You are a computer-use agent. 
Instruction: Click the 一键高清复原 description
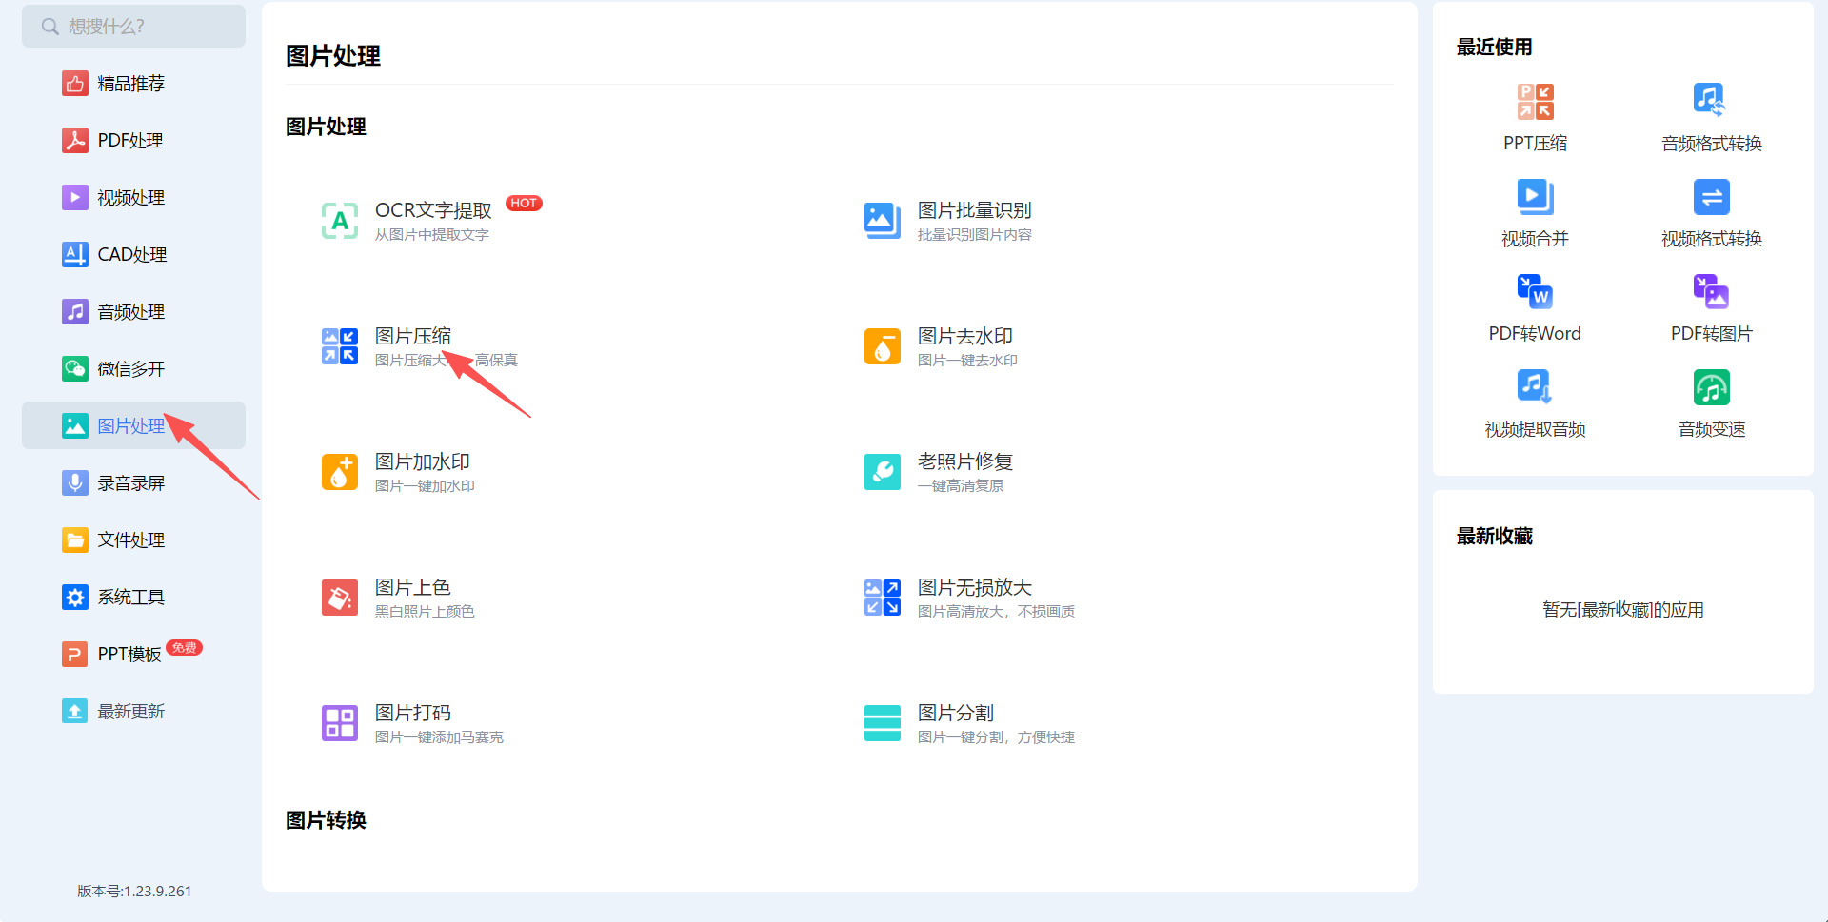[961, 486]
